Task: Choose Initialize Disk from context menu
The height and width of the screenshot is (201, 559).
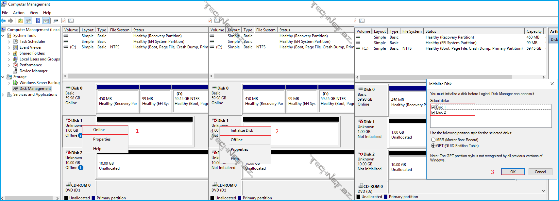Action: click(242, 130)
